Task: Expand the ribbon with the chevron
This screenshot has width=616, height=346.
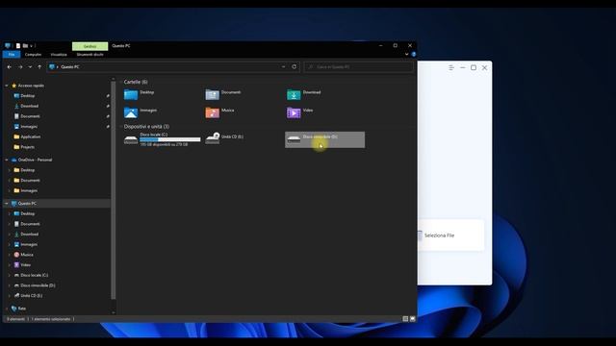Action: (x=406, y=55)
